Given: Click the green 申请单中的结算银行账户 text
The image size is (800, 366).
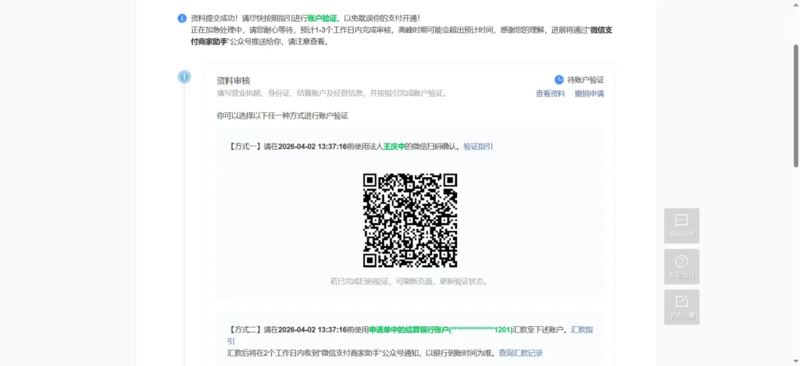Looking at the screenshot, I should [408, 330].
